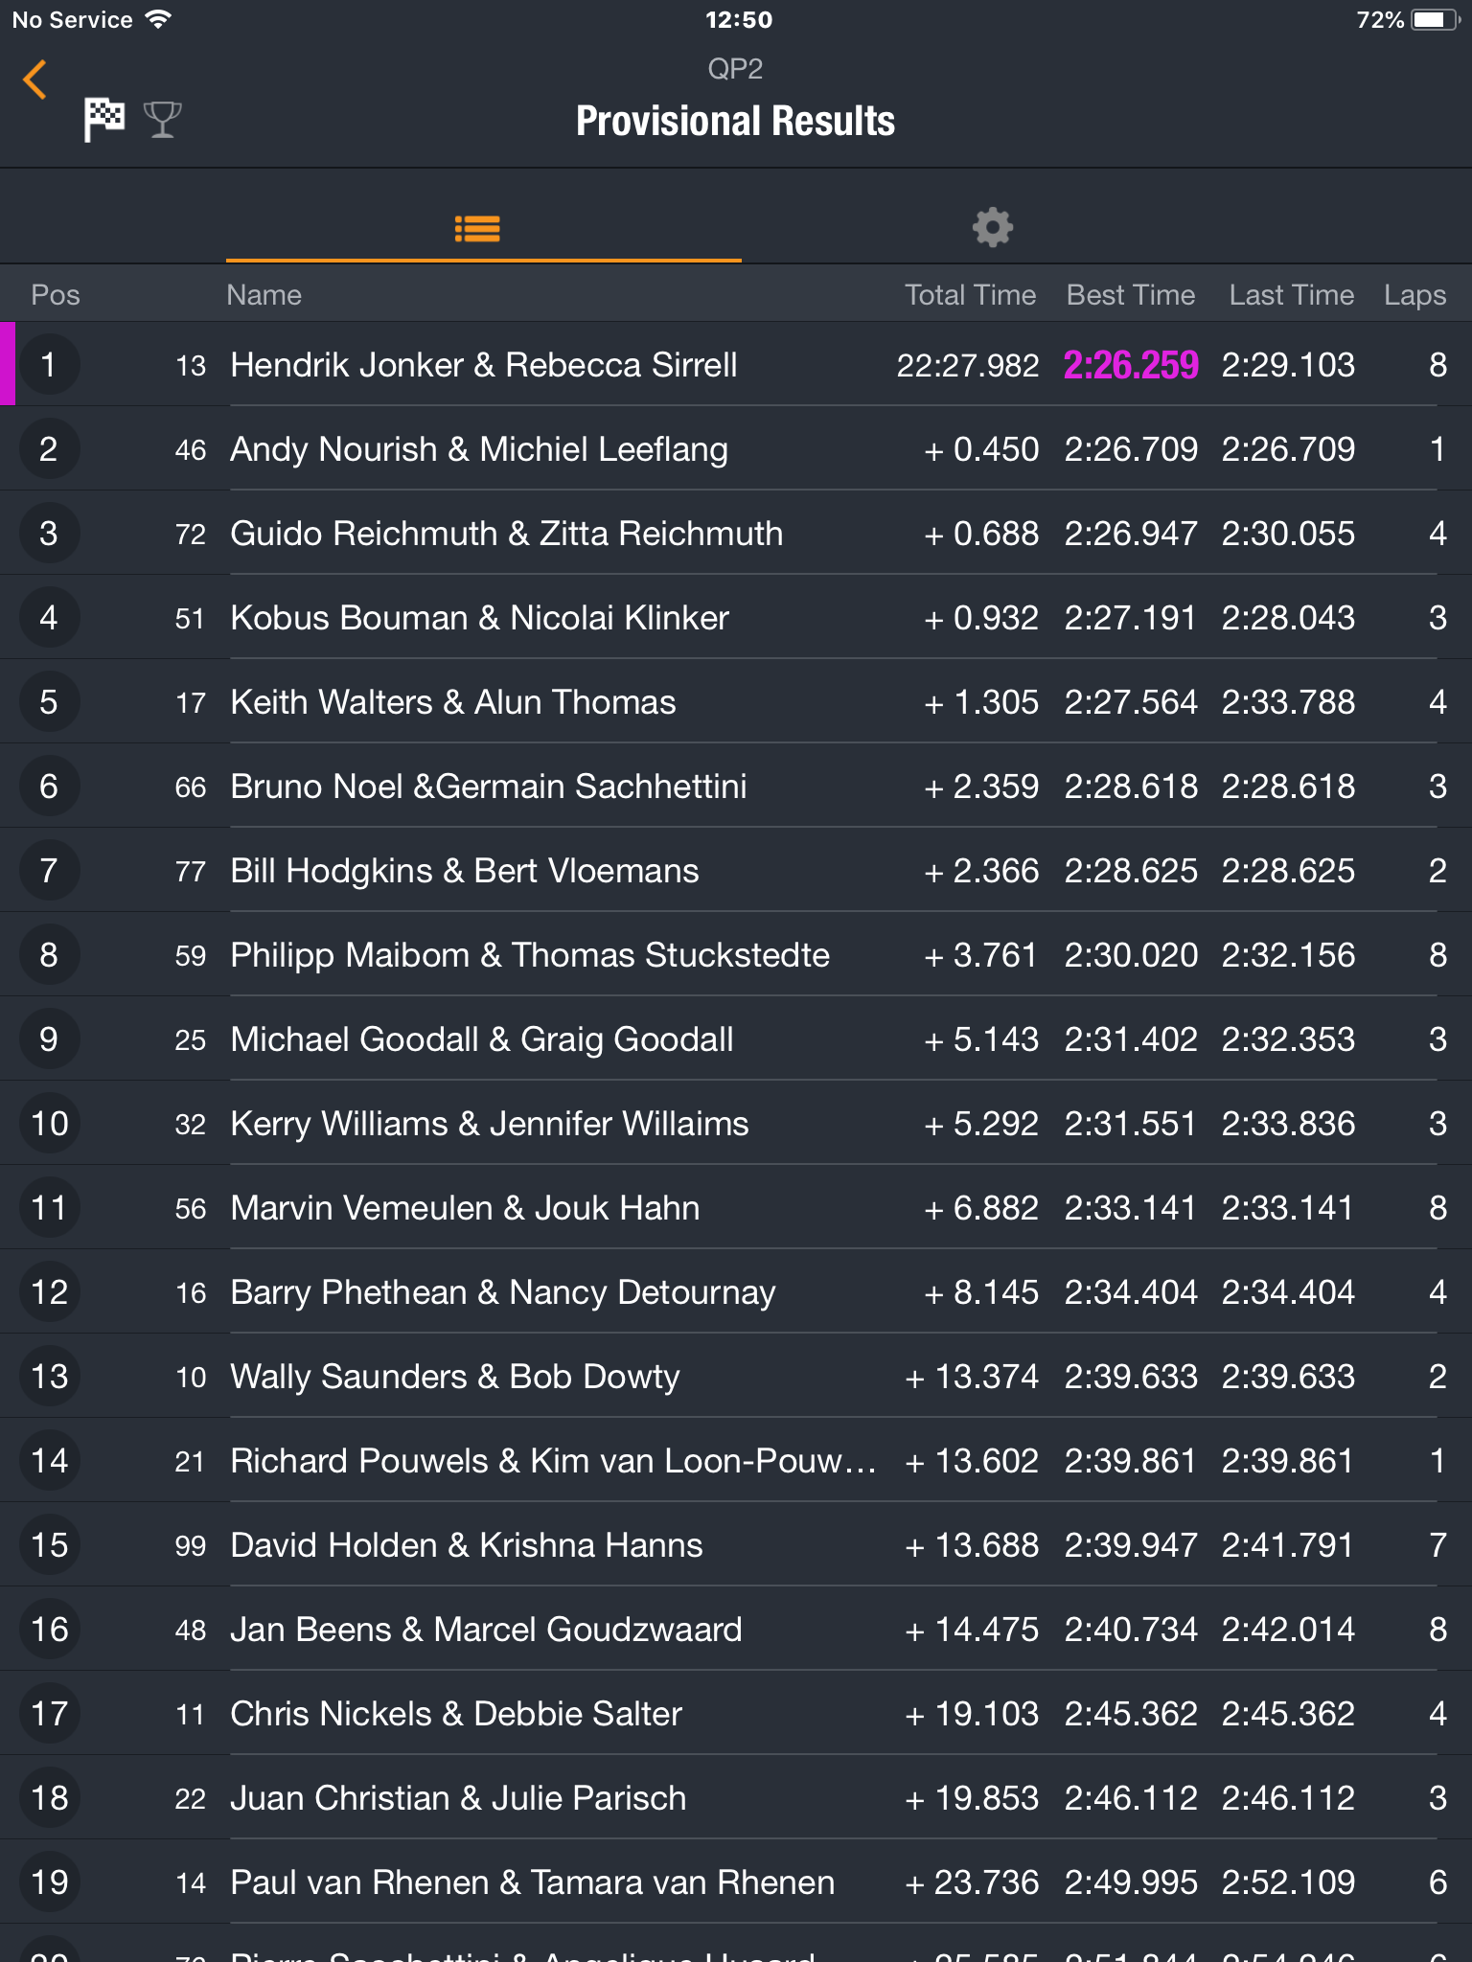
Task: Open Keith Walters & Alun Thomas entry
Action: (736, 701)
